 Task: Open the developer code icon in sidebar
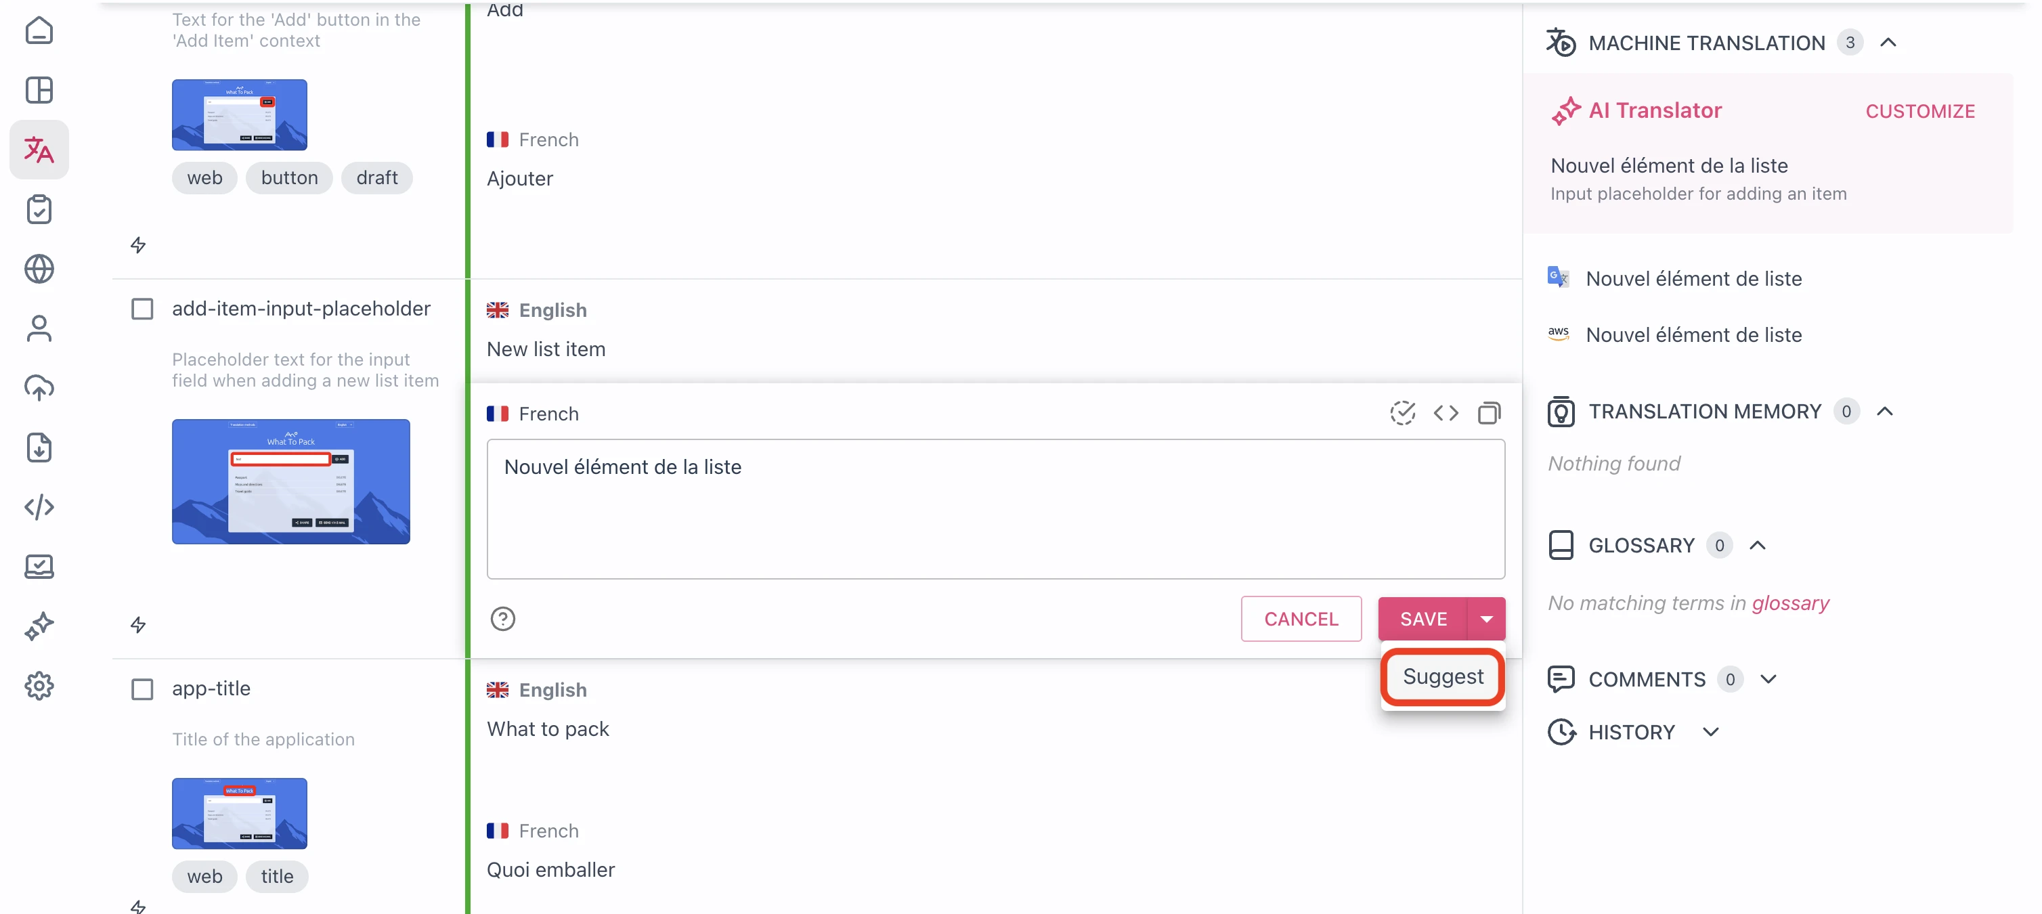(x=39, y=507)
